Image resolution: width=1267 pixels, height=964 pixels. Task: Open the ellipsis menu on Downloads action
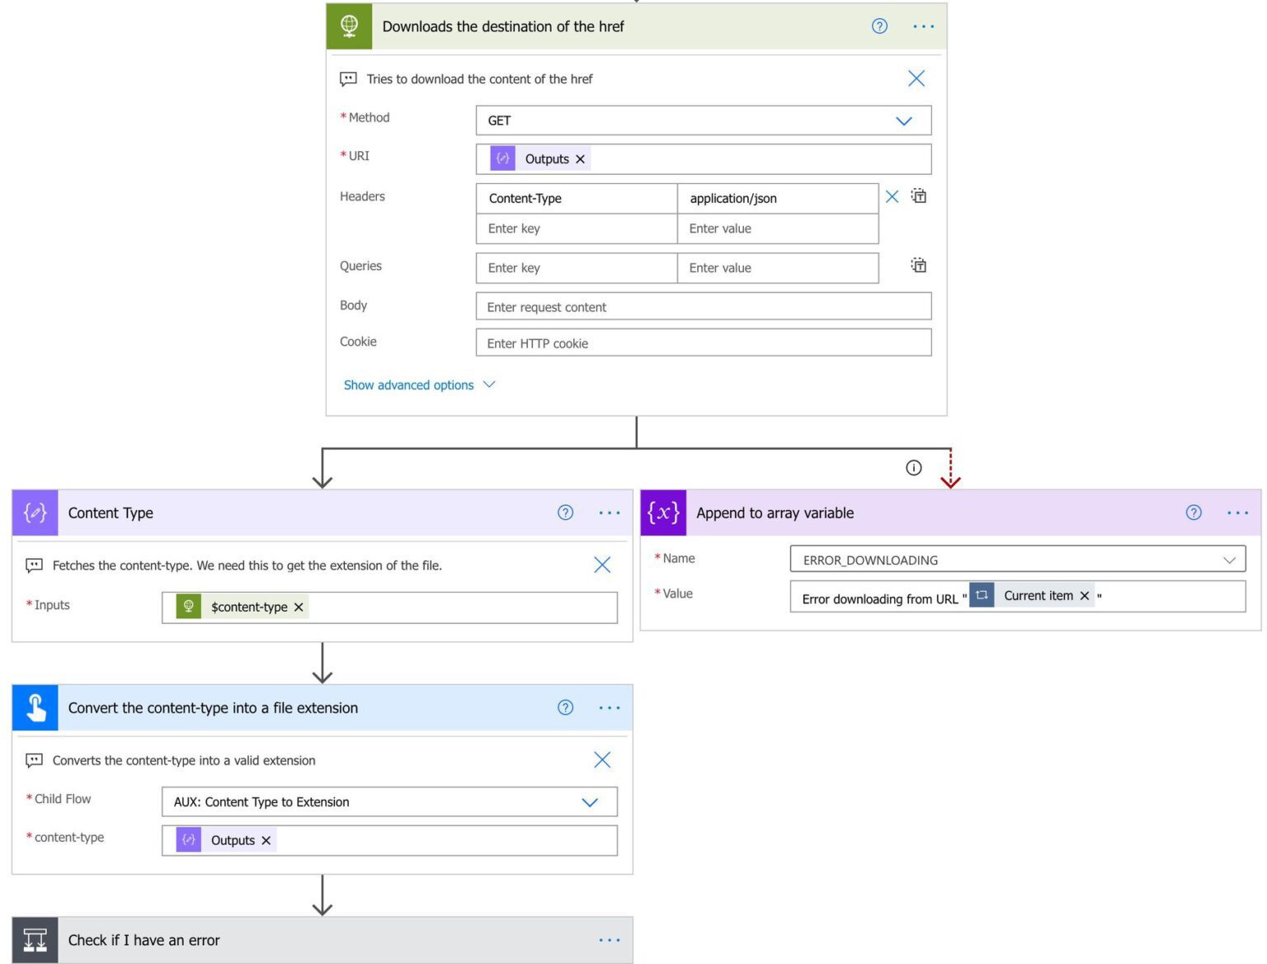(x=923, y=26)
